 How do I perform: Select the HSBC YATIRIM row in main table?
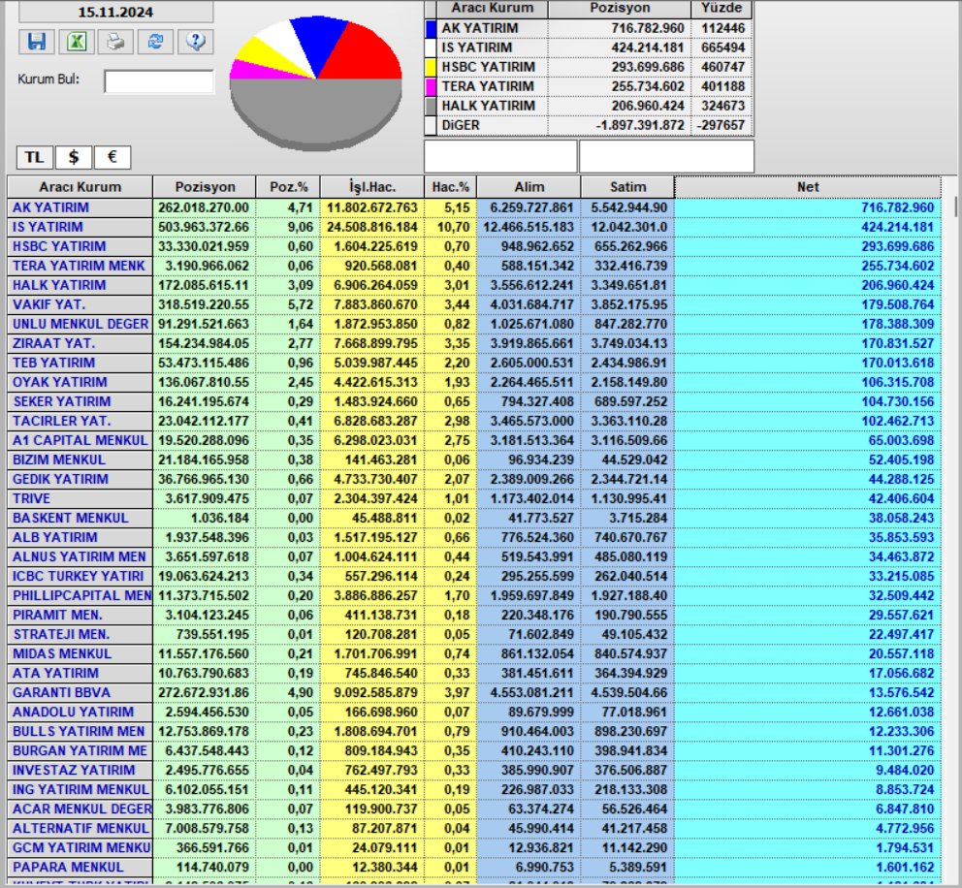tap(473, 246)
